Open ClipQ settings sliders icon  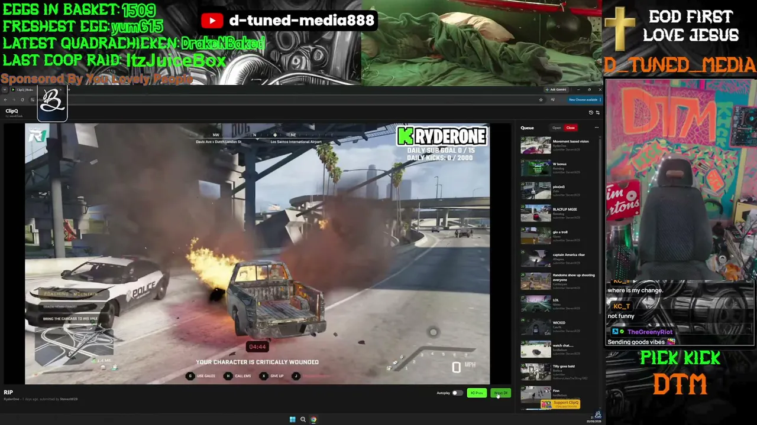(x=597, y=112)
